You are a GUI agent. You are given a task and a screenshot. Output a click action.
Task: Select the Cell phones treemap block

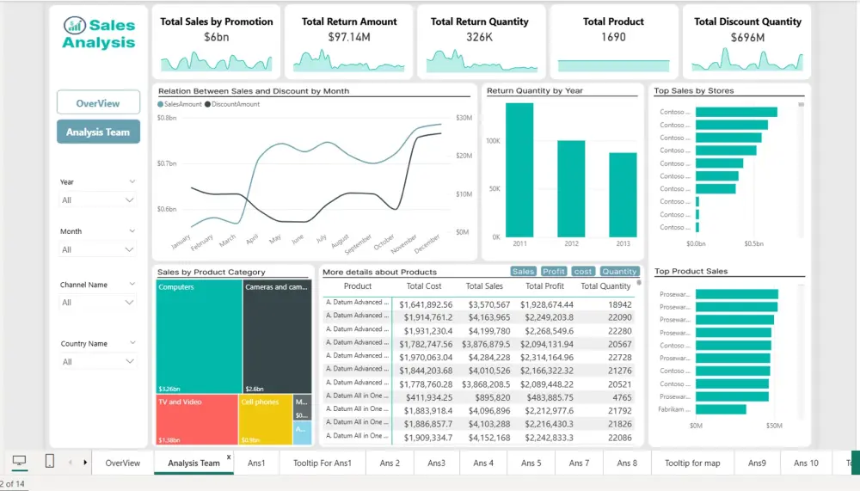point(266,420)
